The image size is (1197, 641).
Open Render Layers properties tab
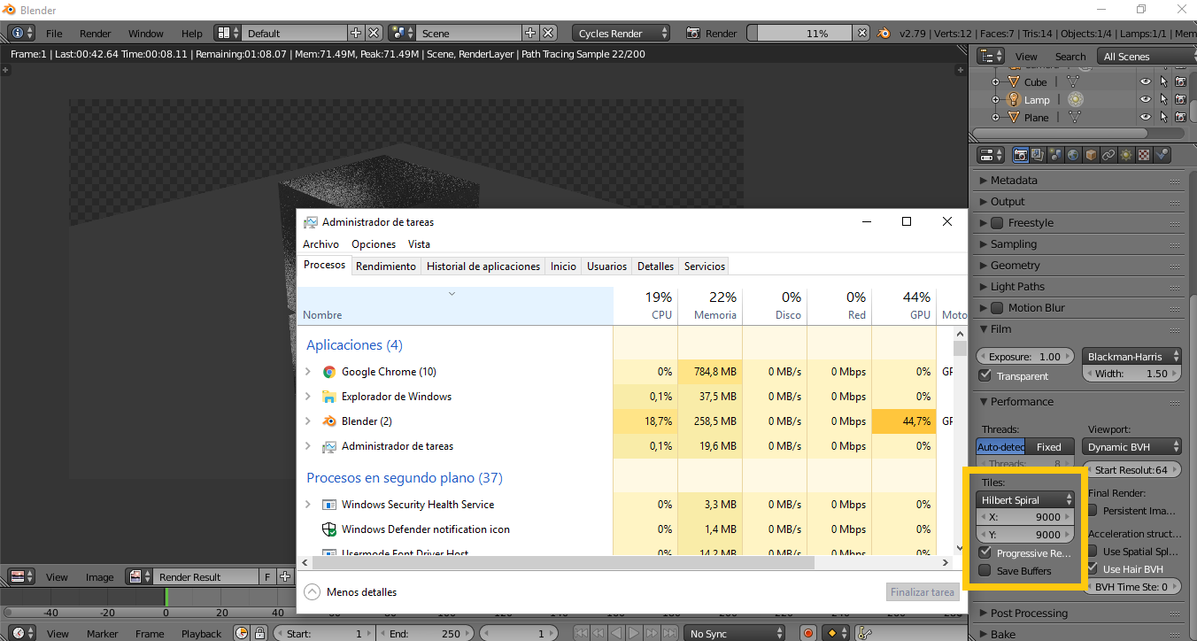tap(1039, 155)
